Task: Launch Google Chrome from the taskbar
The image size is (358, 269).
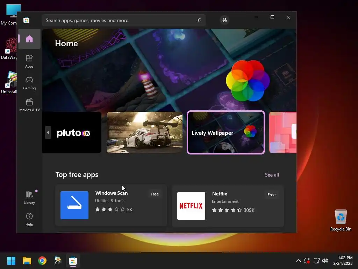Action: click(42, 261)
